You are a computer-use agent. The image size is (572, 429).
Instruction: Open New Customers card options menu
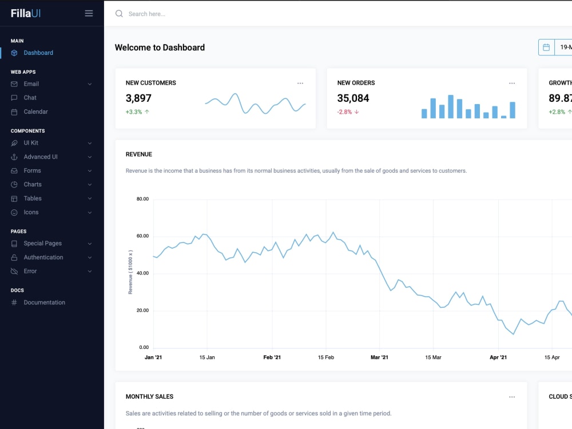[x=300, y=83]
